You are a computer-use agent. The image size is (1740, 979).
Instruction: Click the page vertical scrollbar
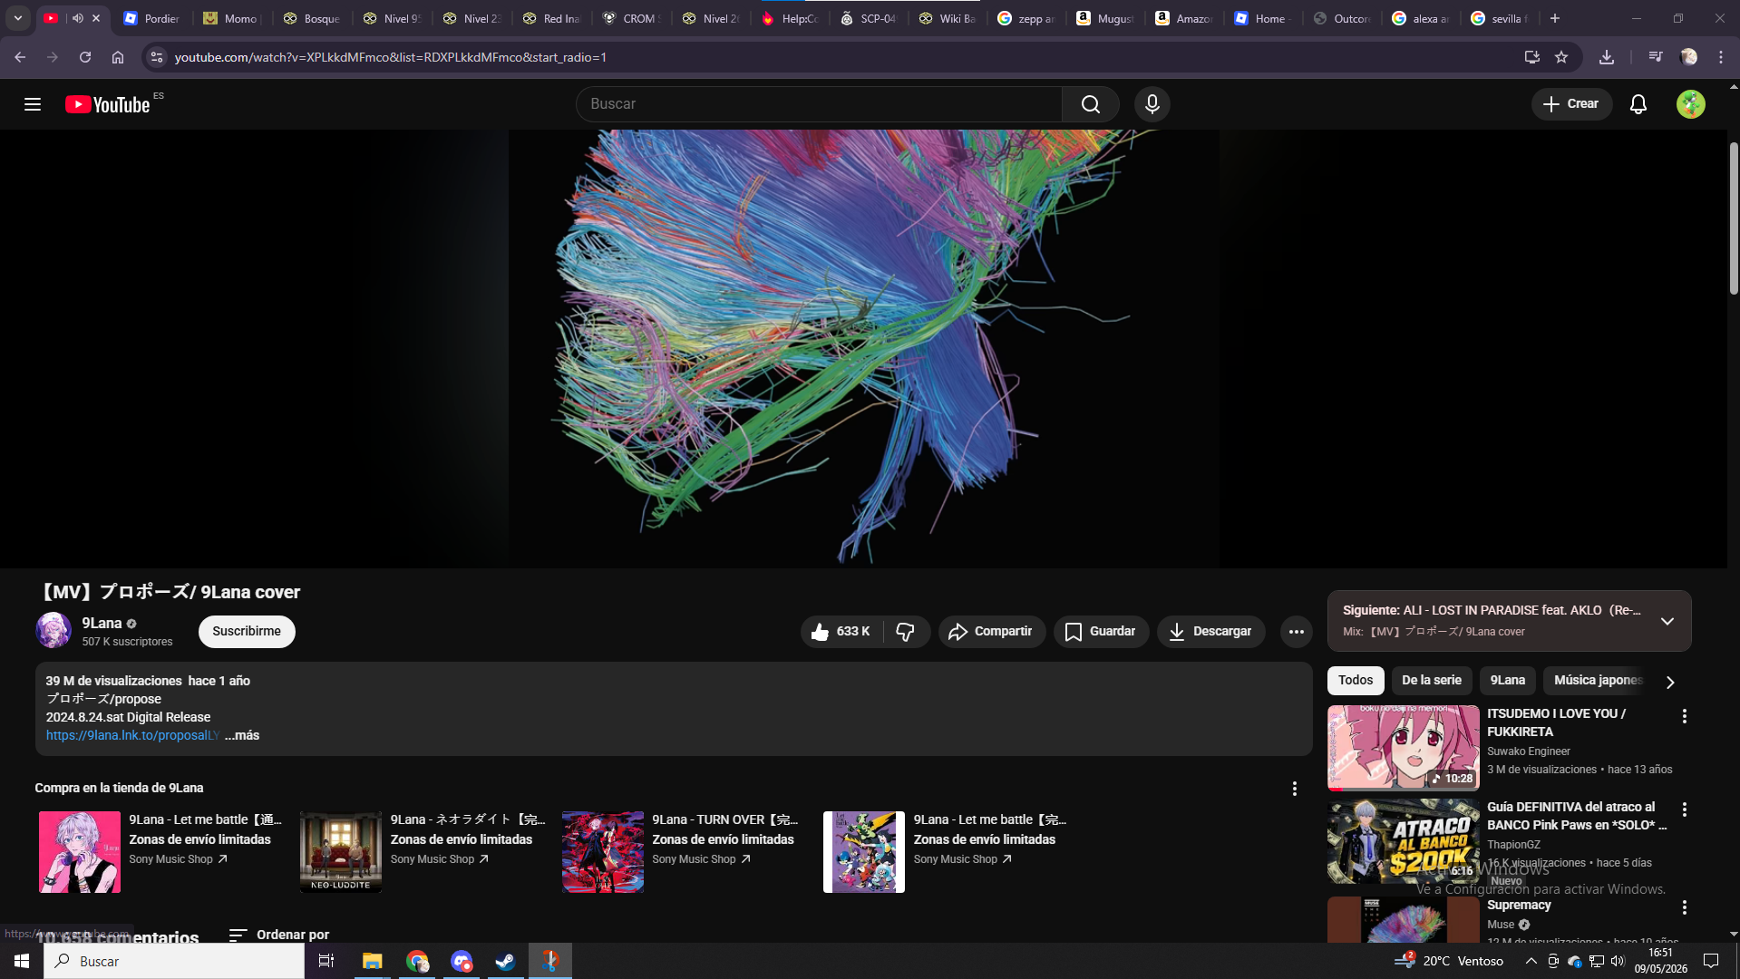(1734, 218)
